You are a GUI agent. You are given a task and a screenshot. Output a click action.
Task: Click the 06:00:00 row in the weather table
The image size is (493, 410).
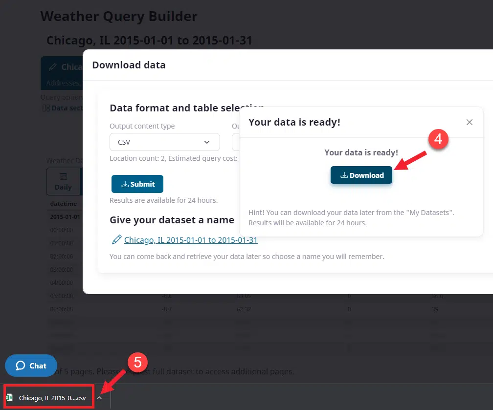[62, 309]
